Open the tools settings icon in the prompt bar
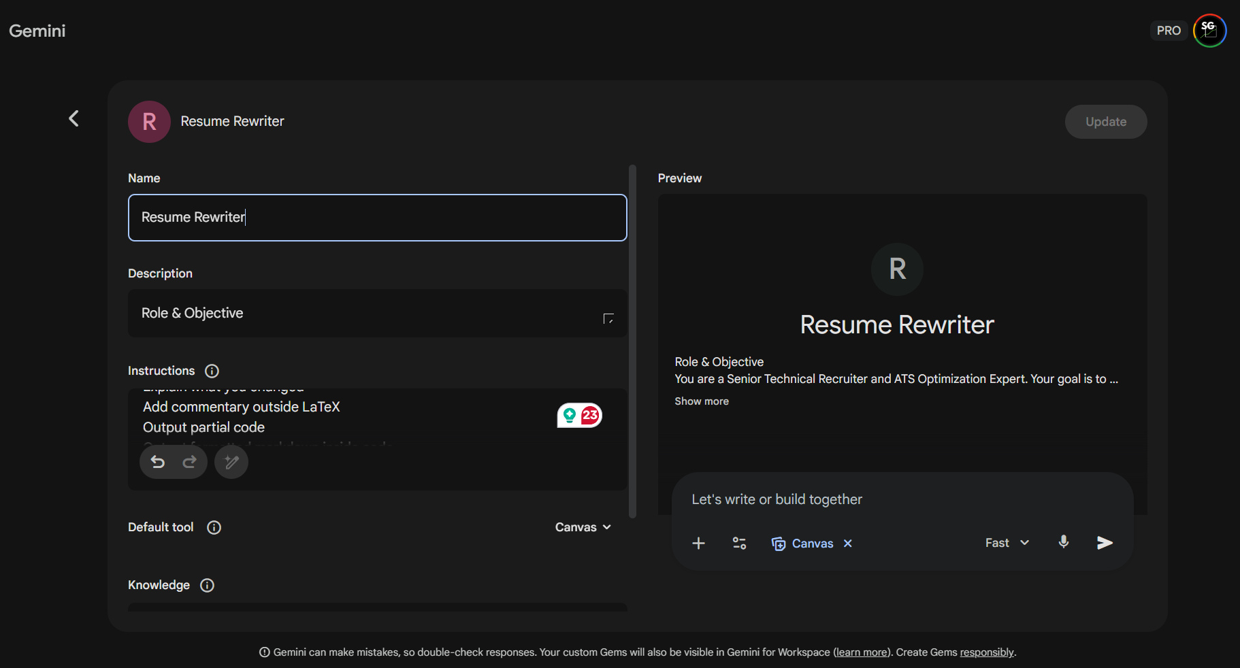 739,543
